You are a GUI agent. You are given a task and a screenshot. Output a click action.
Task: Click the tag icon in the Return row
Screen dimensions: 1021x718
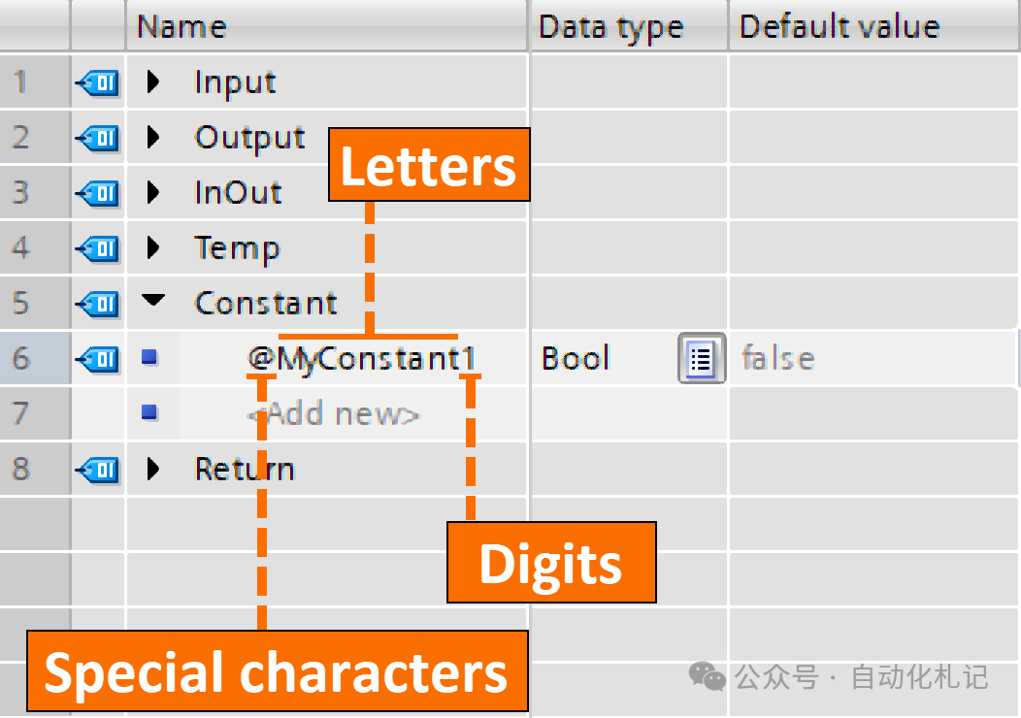[98, 470]
